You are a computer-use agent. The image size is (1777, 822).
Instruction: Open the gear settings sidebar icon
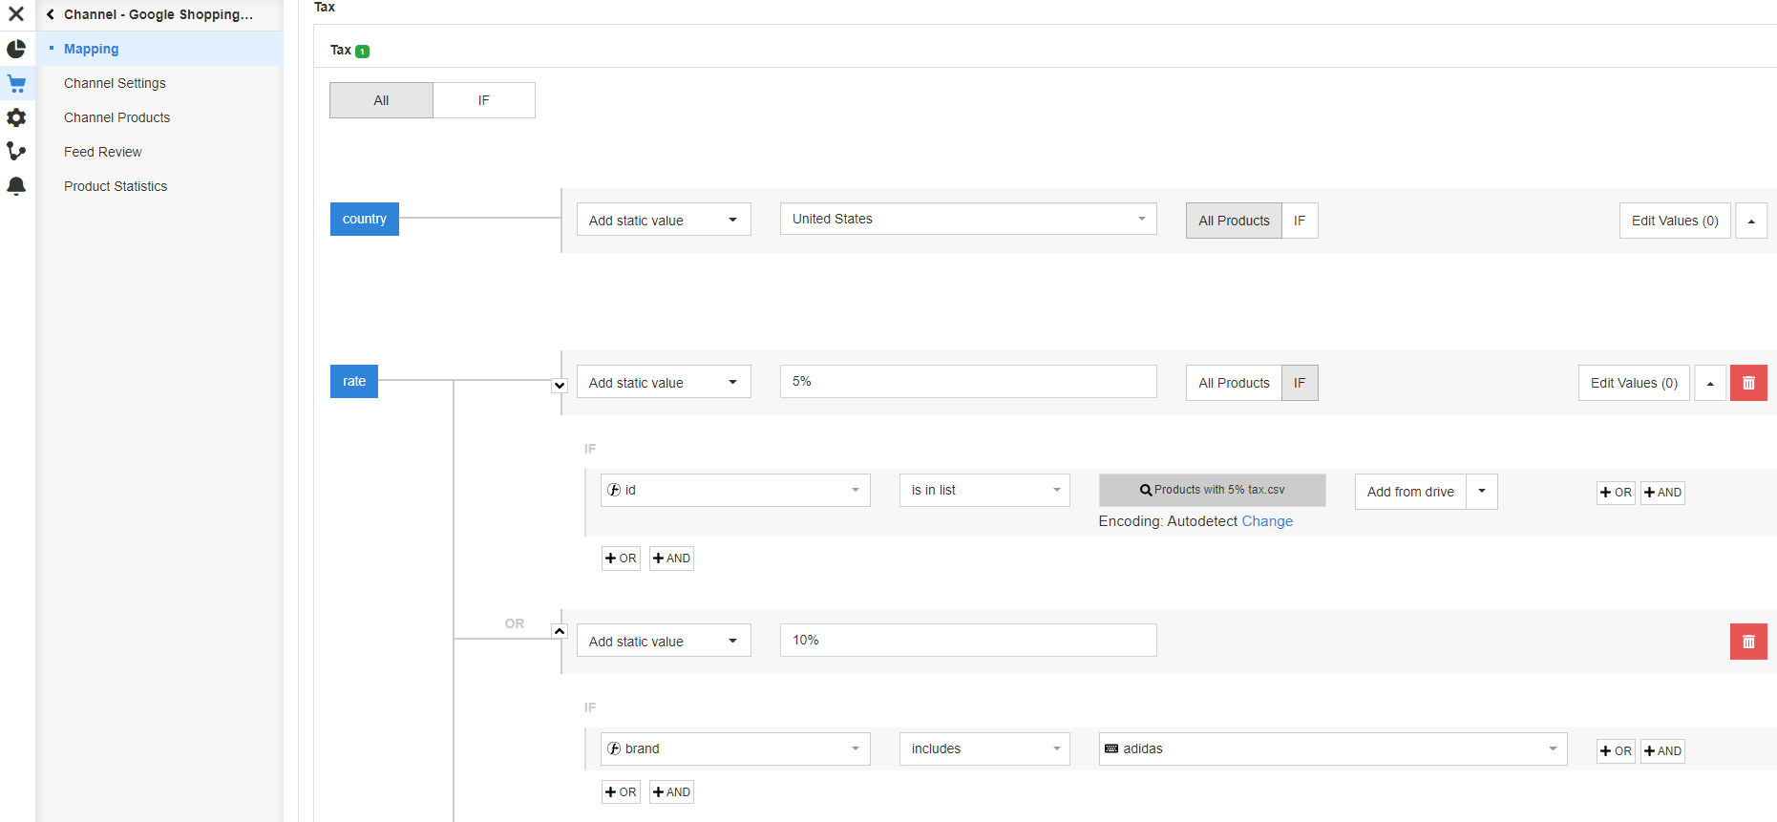(x=16, y=117)
